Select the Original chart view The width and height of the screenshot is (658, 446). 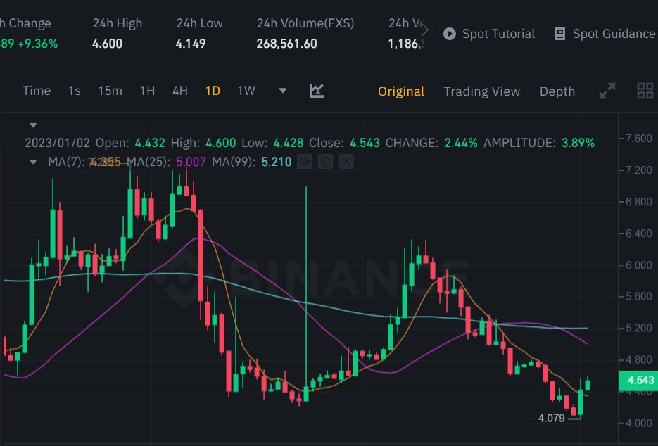point(400,91)
